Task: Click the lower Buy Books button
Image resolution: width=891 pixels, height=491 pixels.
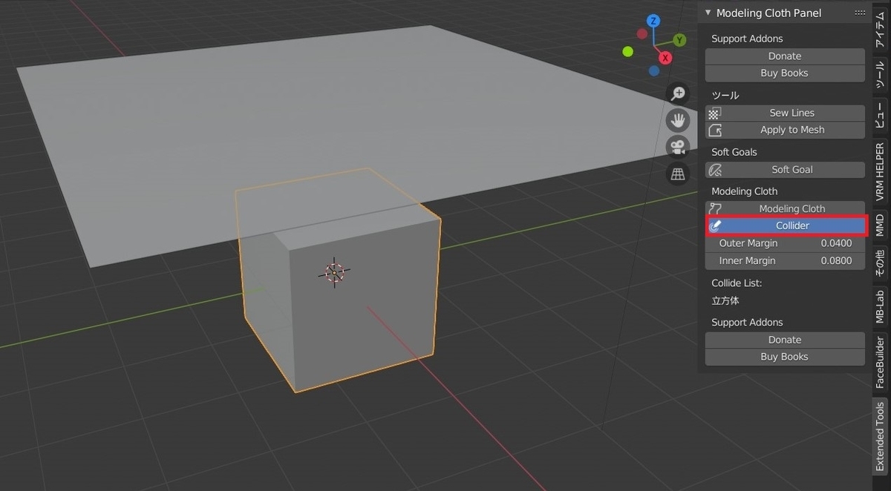Action: [x=785, y=357]
